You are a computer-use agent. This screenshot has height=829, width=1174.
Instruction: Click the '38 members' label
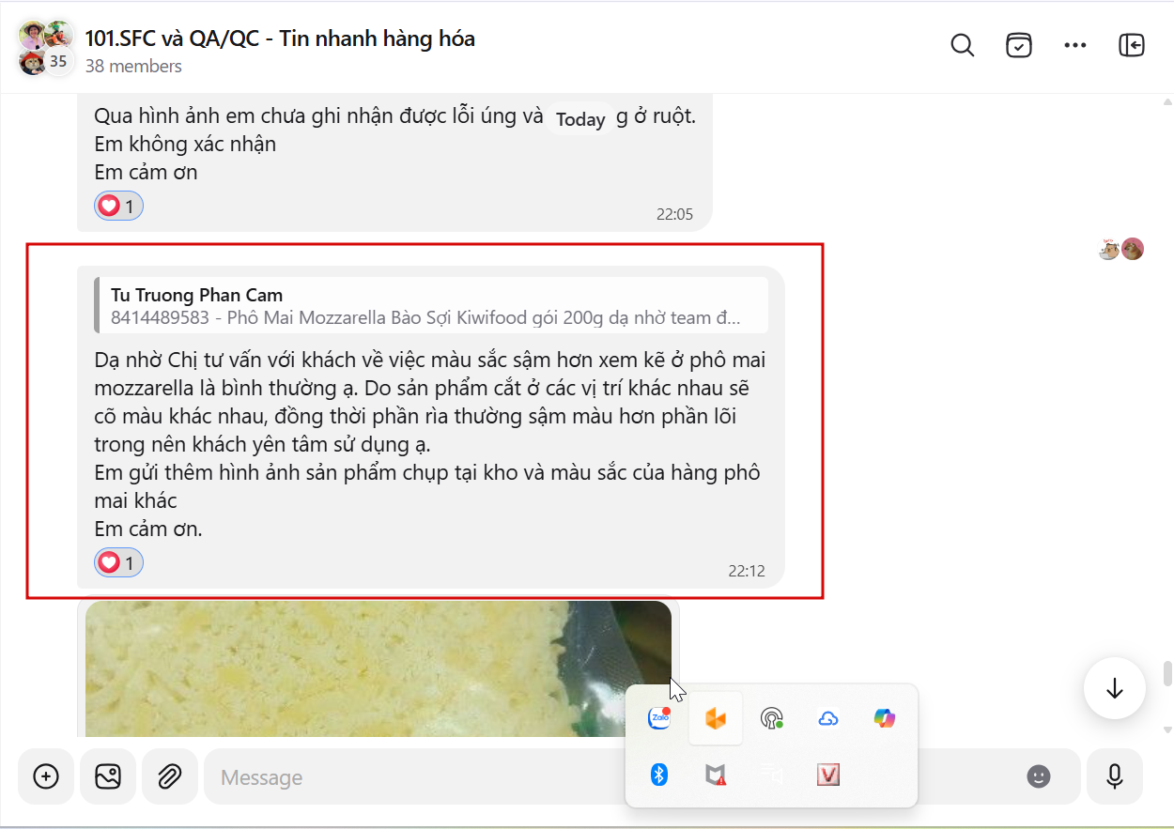[133, 67]
